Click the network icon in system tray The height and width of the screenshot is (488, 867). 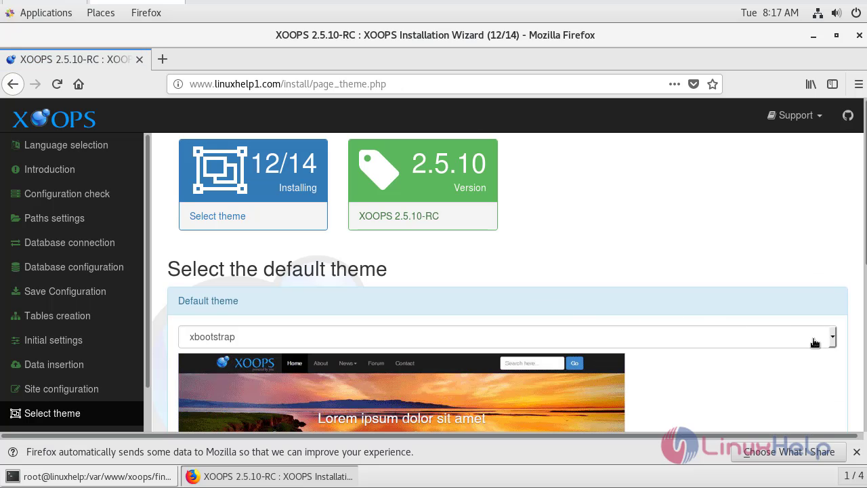coord(818,13)
